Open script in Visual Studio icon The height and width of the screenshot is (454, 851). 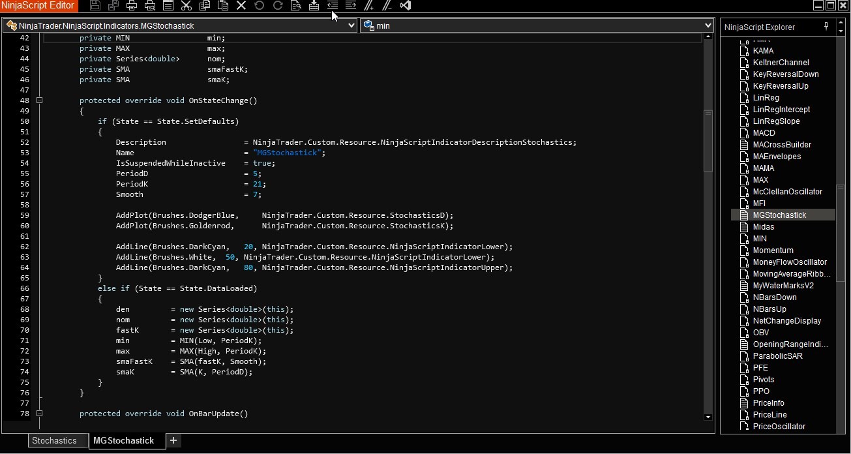[x=406, y=6]
